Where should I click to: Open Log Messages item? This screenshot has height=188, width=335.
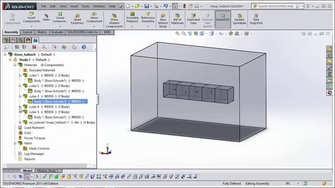click(x=34, y=154)
